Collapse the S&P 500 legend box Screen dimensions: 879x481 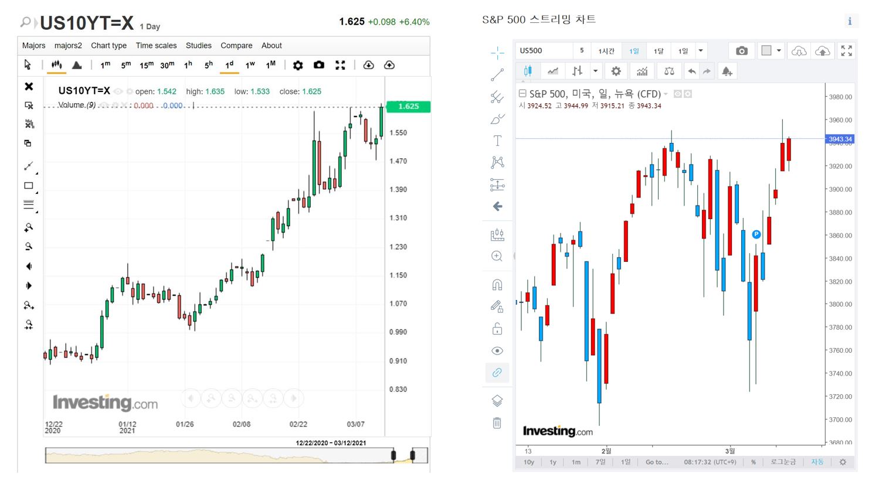522,93
